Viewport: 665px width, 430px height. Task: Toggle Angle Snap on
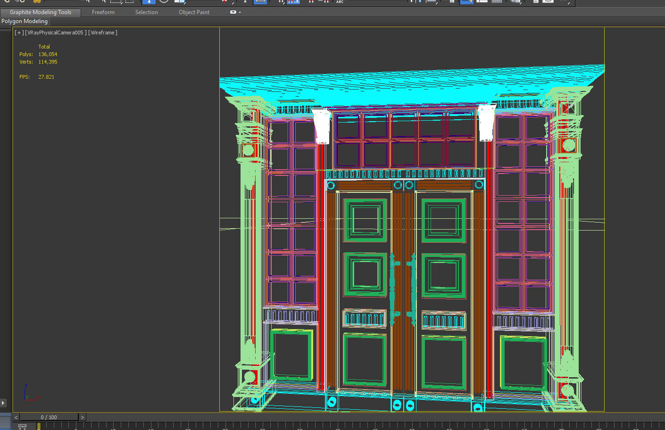click(293, 2)
